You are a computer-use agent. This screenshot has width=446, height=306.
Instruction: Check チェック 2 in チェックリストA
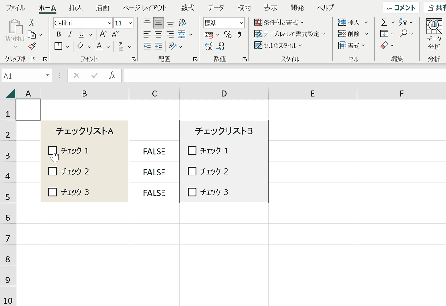coord(53,171)
